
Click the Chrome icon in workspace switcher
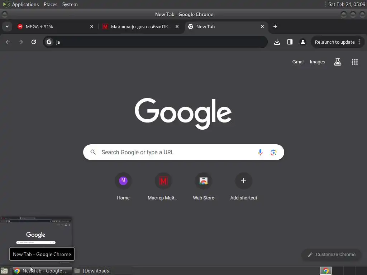click(x=326, y=271)
